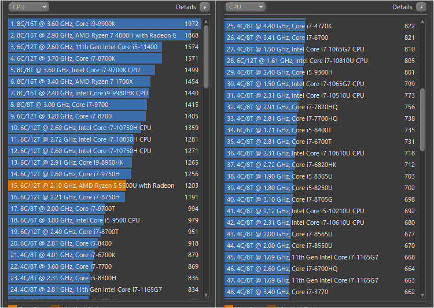
Task: Select the Core i7-6700HQ row
Action: 321,269
